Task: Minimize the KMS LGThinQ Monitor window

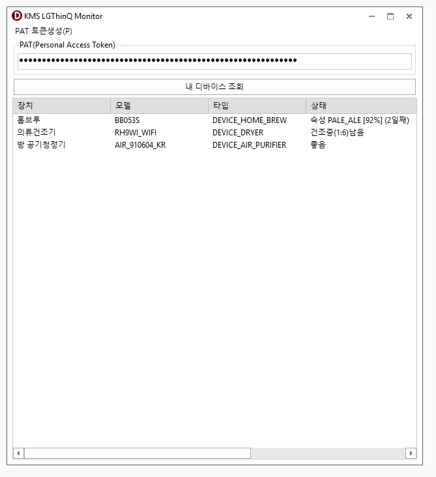Action: point(371,16)
